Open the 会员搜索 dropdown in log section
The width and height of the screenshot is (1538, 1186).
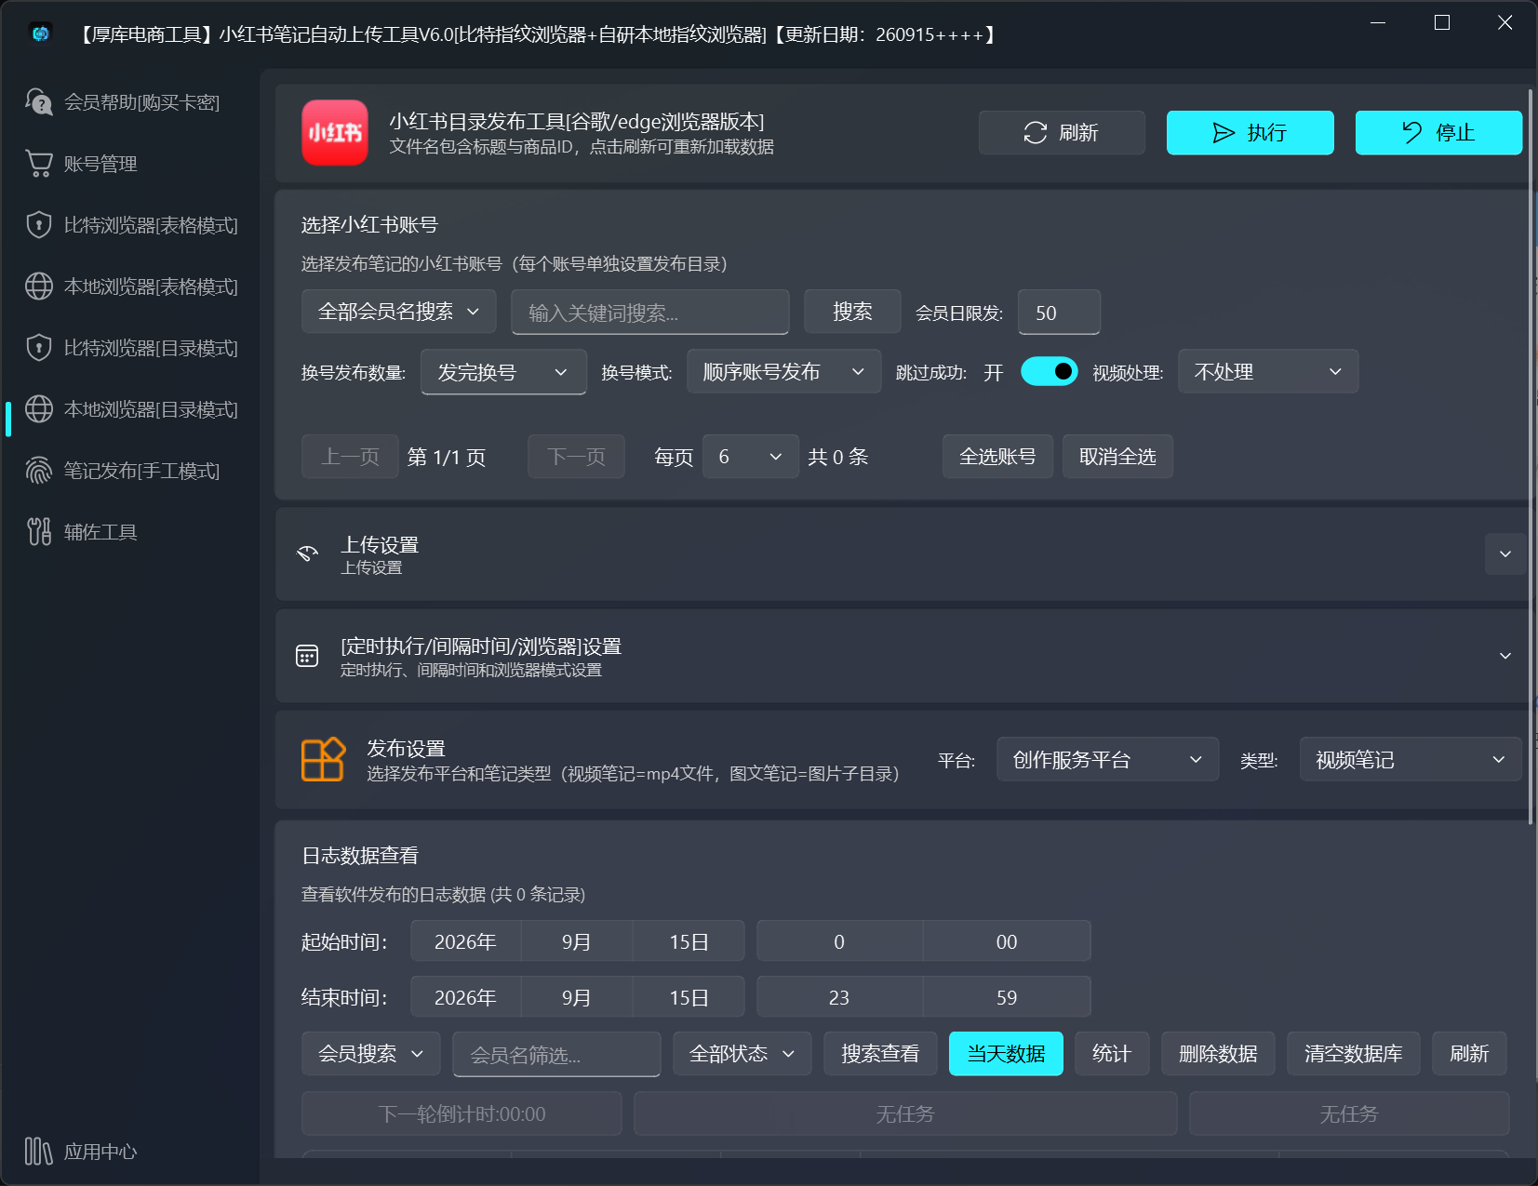[x=371, y=1054]
